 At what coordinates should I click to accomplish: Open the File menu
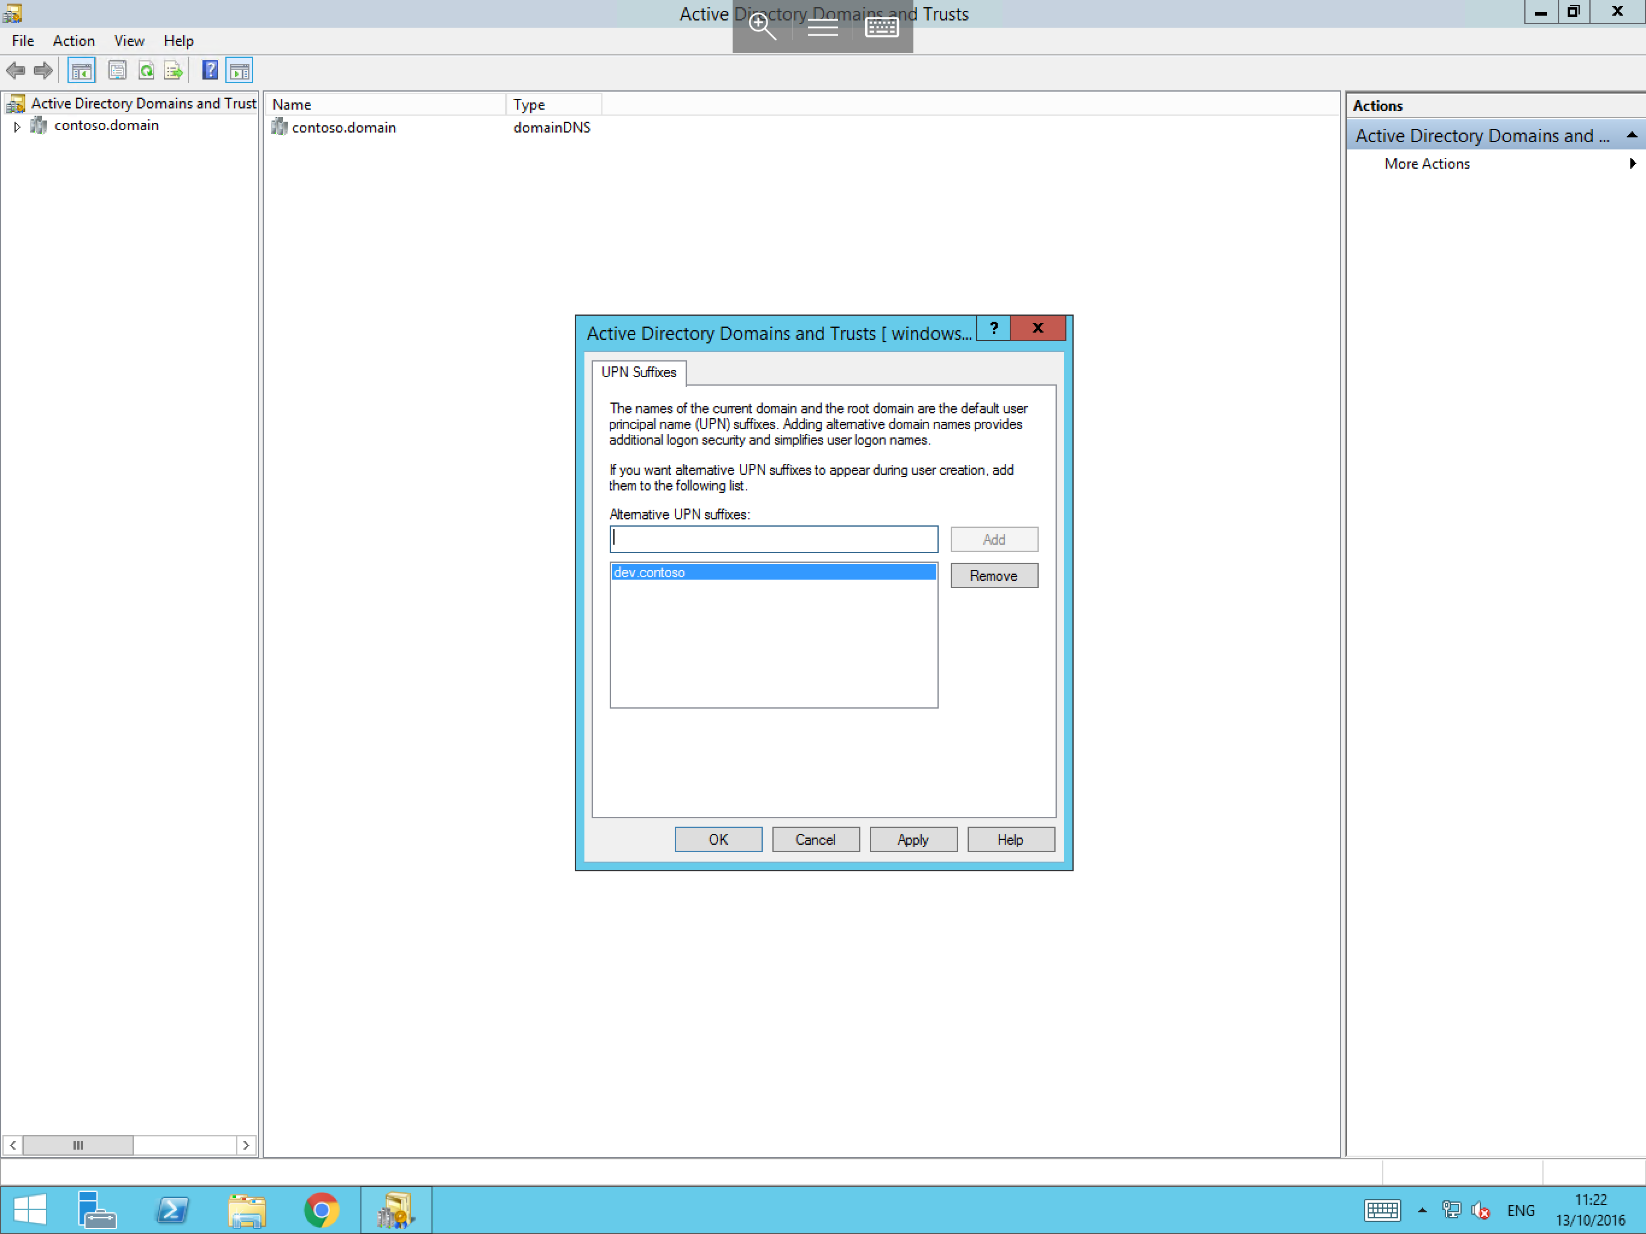point(22,41)
